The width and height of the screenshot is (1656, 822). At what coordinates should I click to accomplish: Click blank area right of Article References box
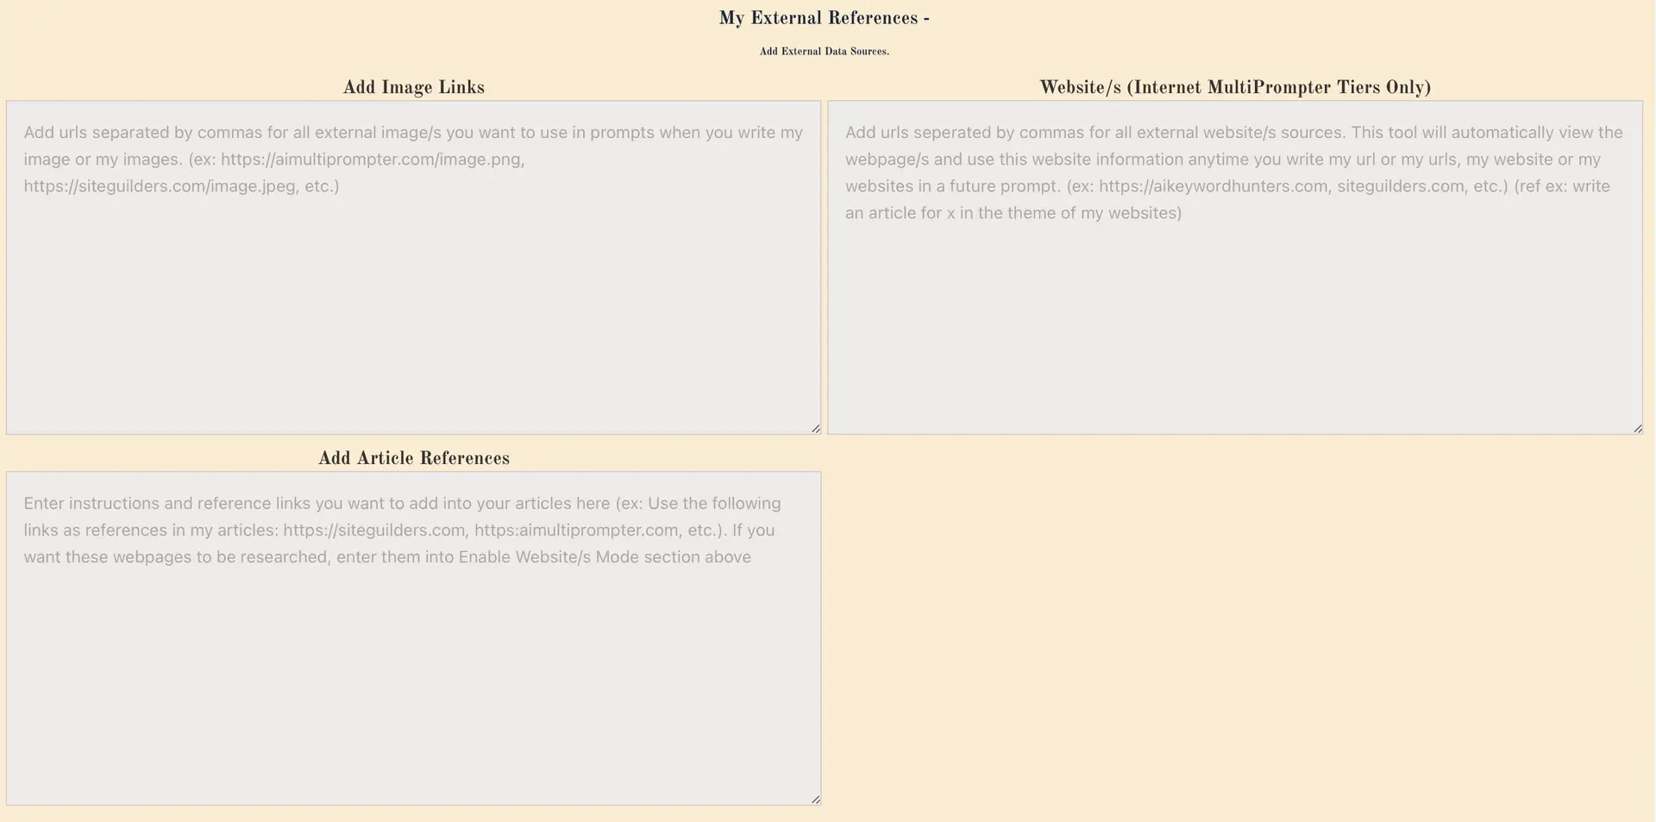[x=1234, y=638]
